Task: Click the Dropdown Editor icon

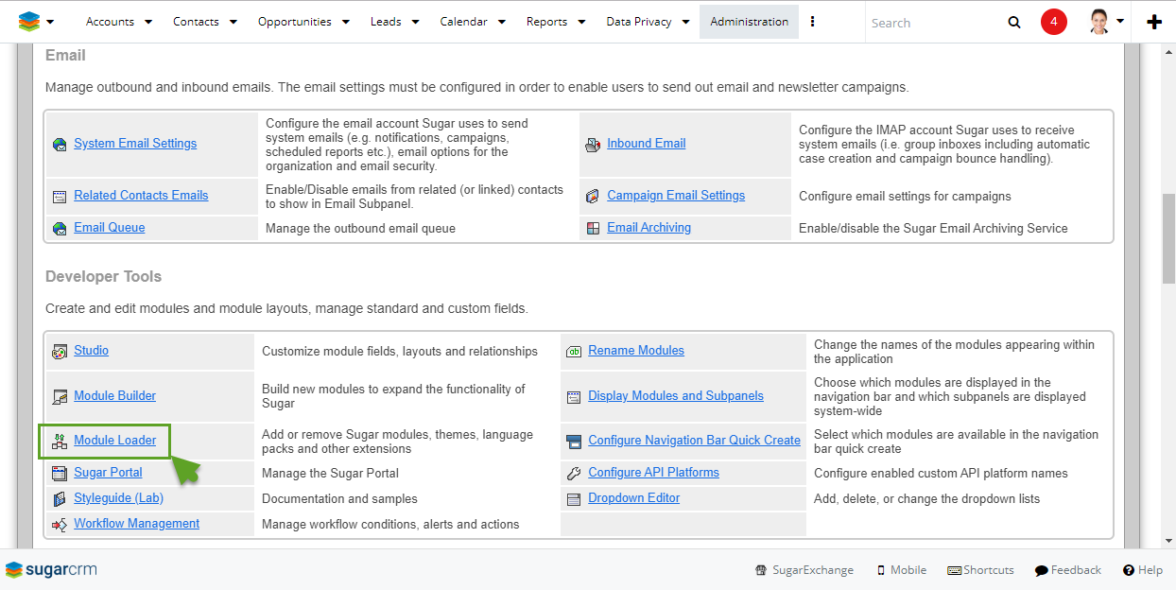Action: pyautogui.click(x=574, y=499)
